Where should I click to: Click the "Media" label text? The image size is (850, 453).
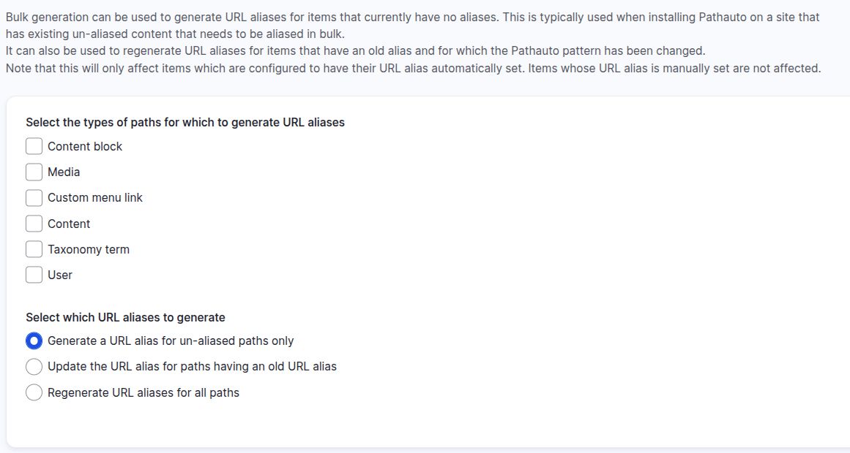(64, 172)
